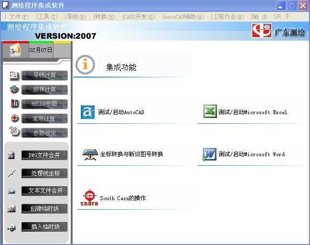The width and height of the screenshot is (310, 245).
Task: Open the 导线(D) menu
Action: pos(76,17)
